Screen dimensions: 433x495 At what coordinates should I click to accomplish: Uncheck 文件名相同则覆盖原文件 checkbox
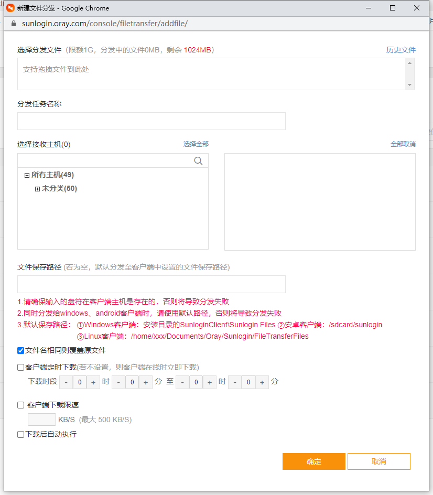(21, 350)
